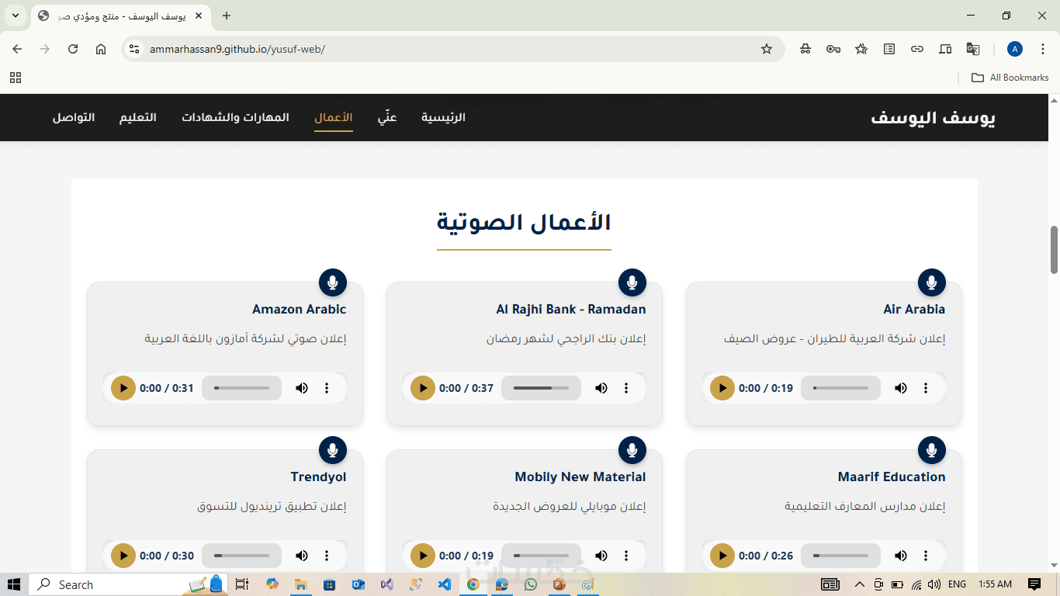Mute the Trendyol audio player
1060x596 pixels.
coord(302,556)
